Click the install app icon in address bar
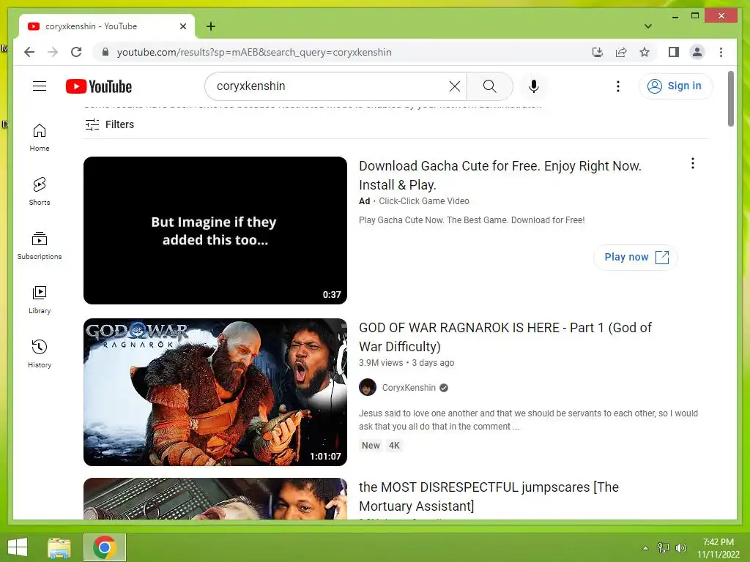 point(598,52)
